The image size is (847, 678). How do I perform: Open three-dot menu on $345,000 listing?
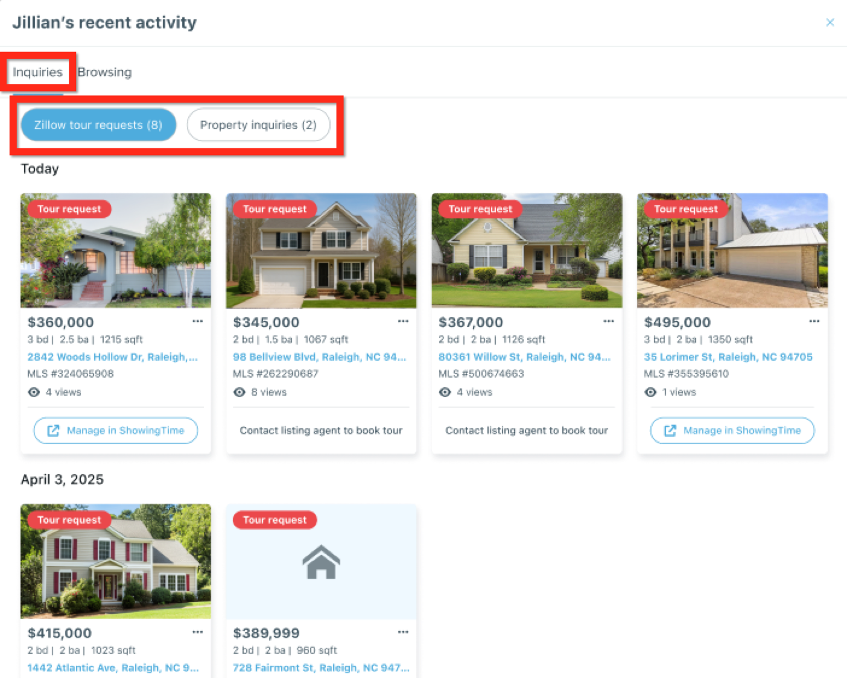click(x=403, y=322)
